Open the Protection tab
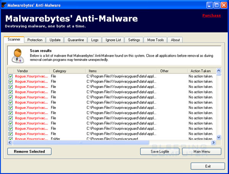229x174 pixels. point(35,40)
